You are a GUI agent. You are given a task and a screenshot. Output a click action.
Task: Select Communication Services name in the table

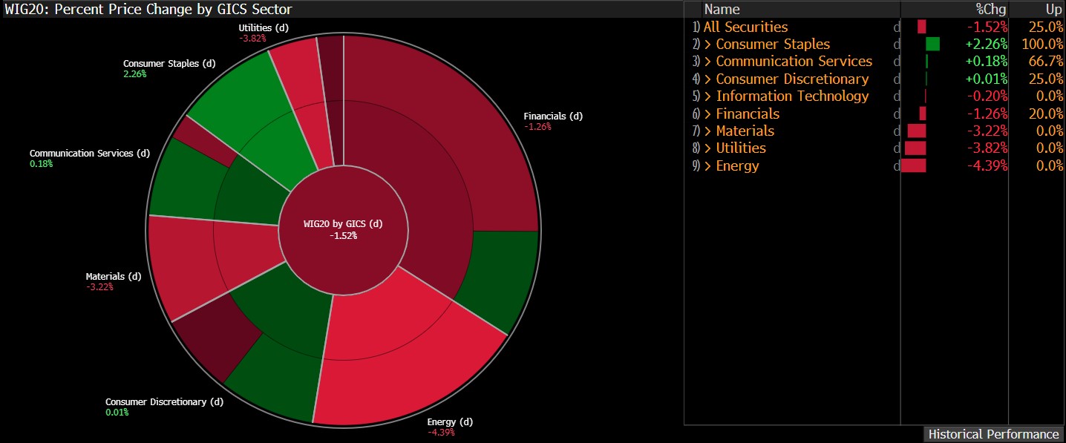point(794,62)
